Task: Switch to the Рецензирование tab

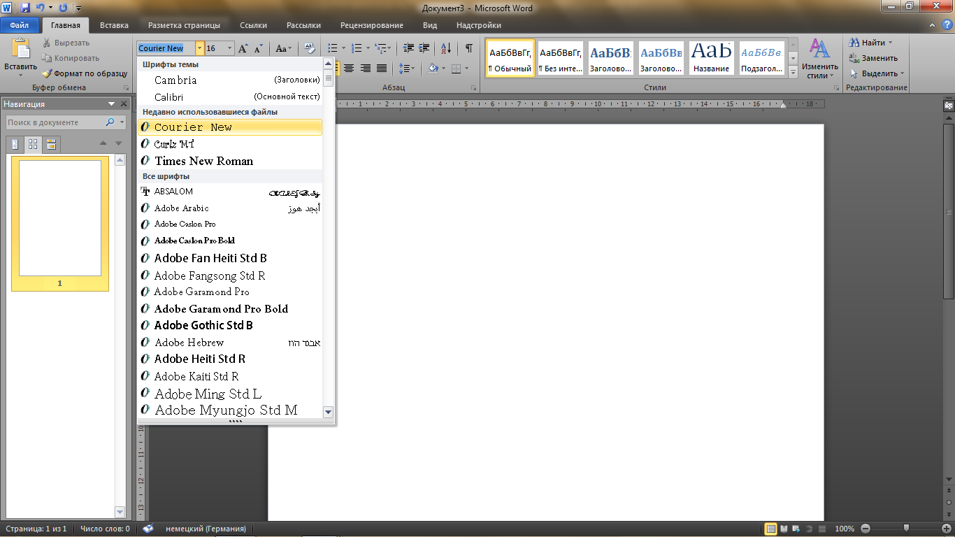Action: click(372, 25)
